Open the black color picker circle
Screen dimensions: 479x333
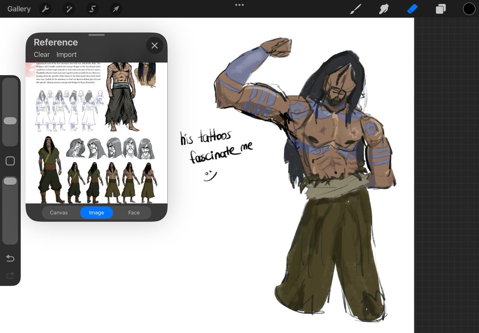pos(469,9)
